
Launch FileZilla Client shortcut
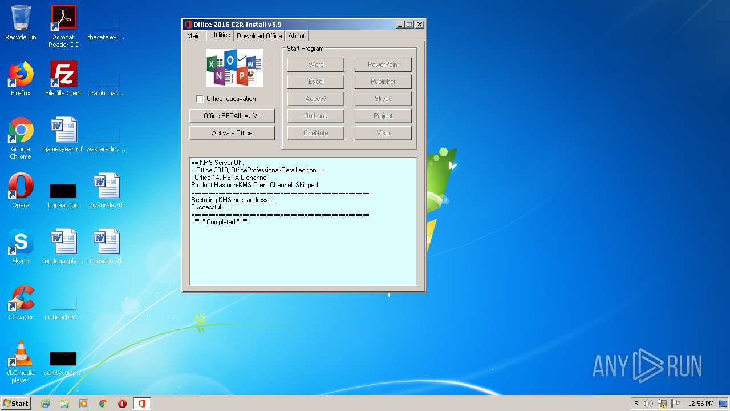pyautogui.click(x=63, y=79)
